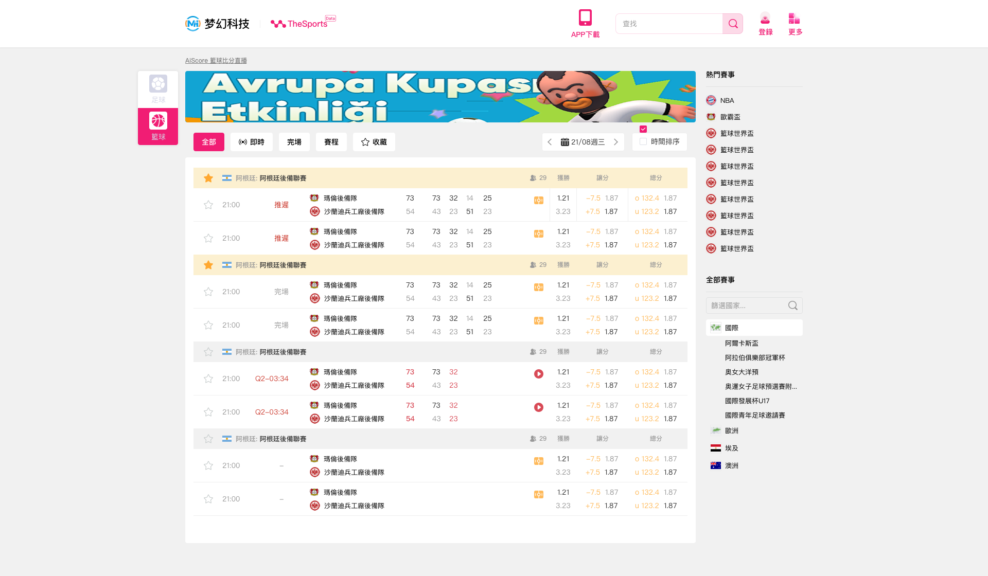Enable the 時間排序 checkbox
988x576 pixels.
(643, 141)
